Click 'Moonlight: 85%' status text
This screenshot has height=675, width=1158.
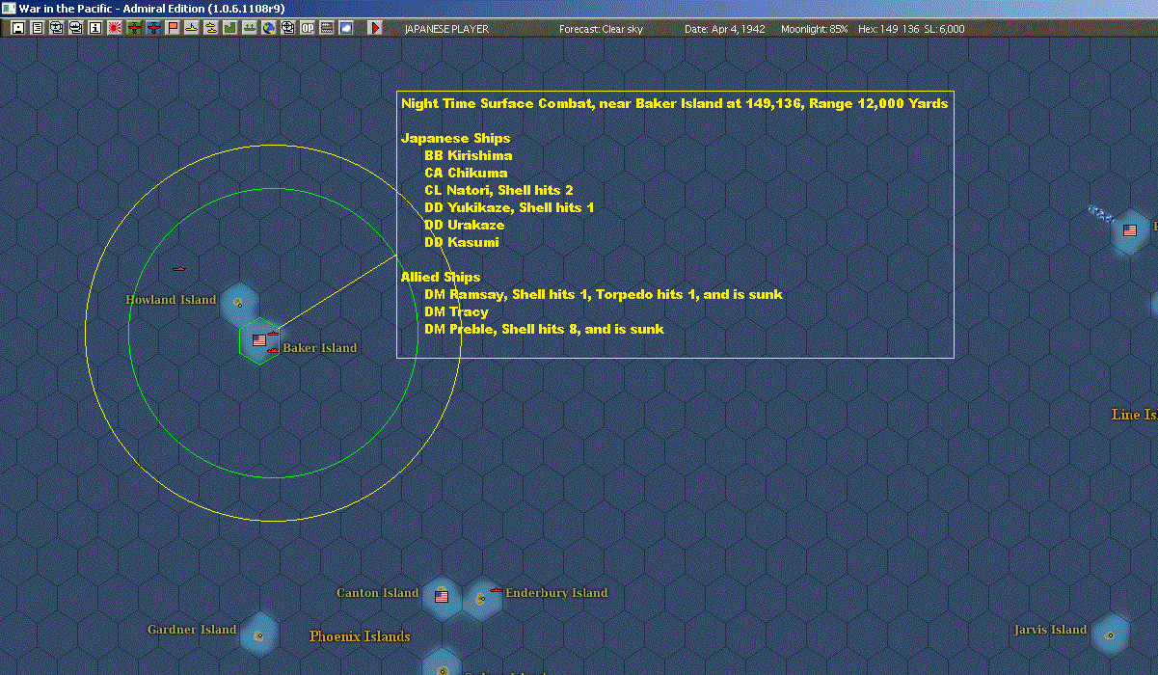(x=815, y=29)
